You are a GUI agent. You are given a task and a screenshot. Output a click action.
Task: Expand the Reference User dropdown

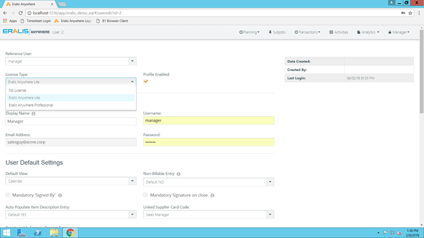point(132,61)
